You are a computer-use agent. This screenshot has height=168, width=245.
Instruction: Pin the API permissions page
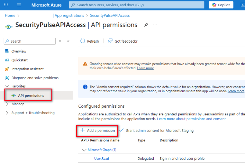click(146, 25)
